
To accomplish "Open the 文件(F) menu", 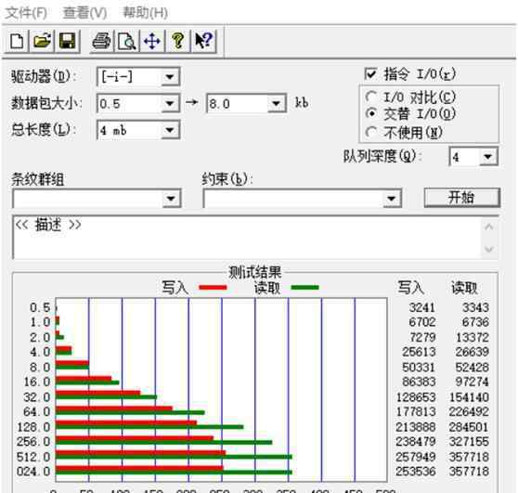I will tap(26, 13).
